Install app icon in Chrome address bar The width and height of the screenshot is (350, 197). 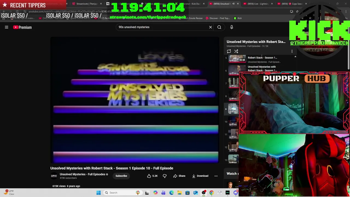click(291, 11)
